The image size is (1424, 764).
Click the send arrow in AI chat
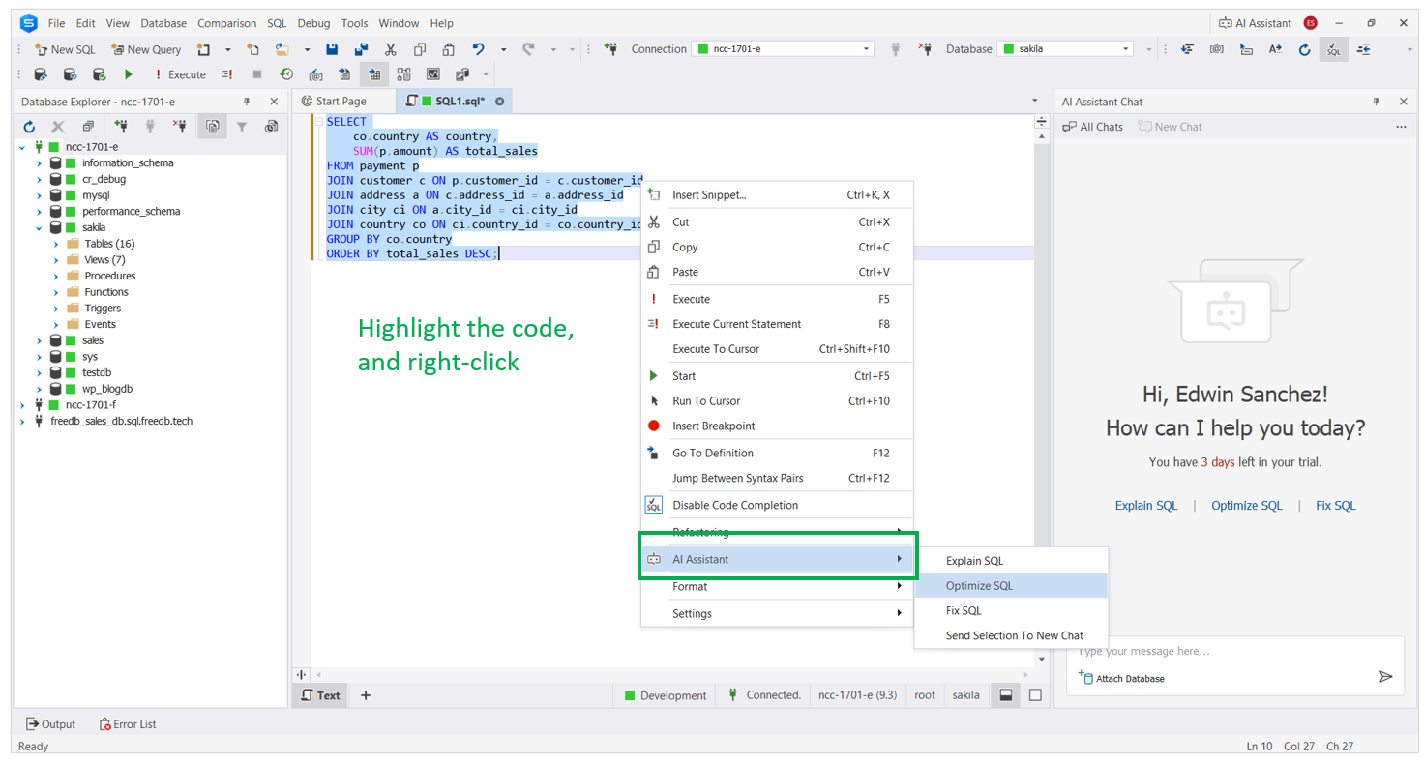(x=1385, y=677)
